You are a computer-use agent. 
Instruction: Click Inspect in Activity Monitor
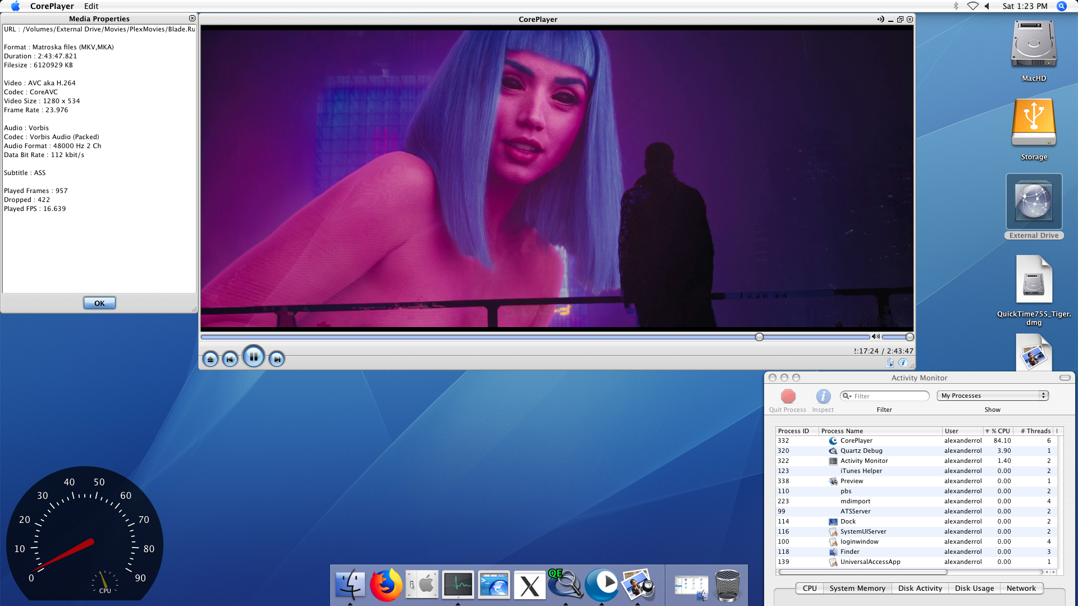pos(823,401)
